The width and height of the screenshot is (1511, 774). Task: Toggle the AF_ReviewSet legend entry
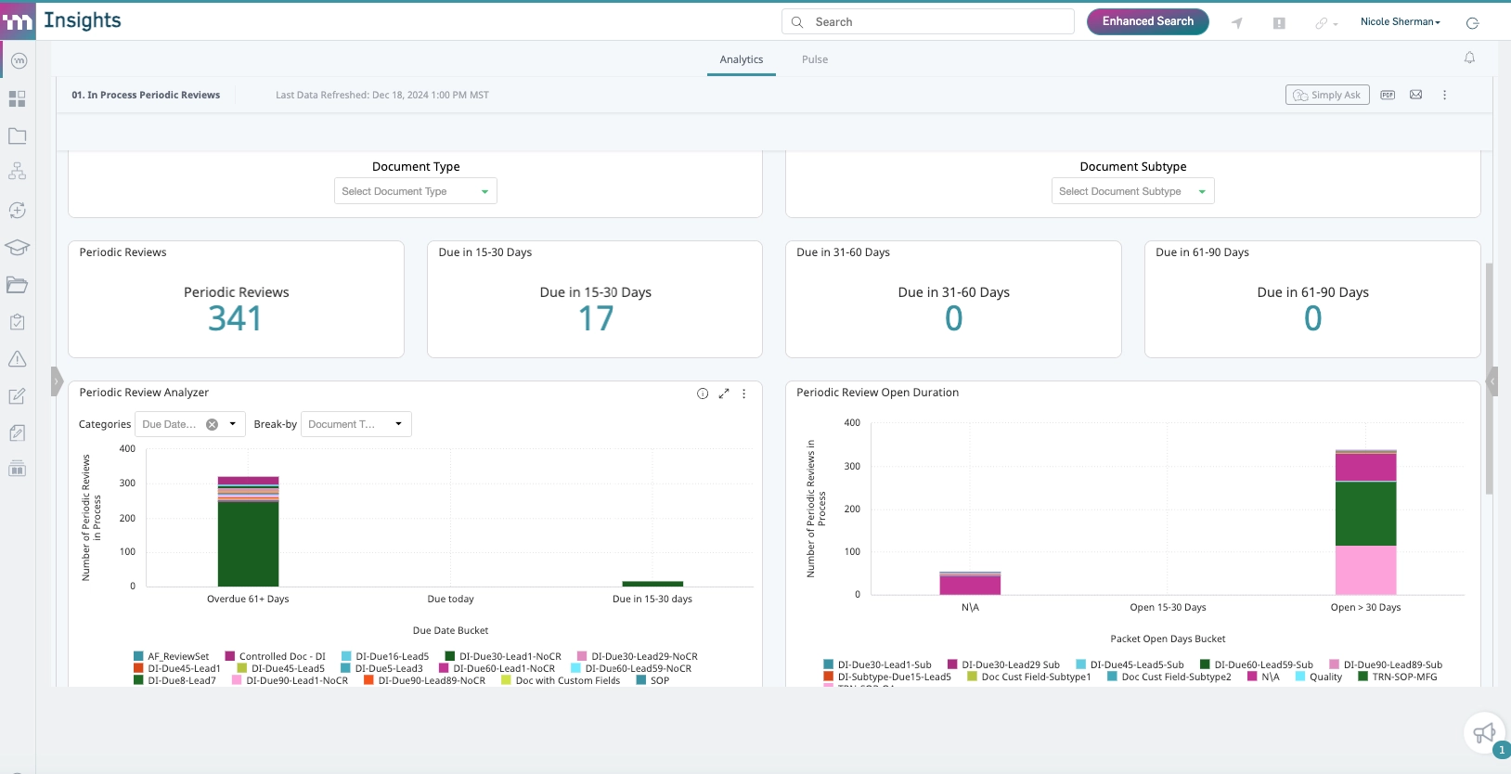172,656
